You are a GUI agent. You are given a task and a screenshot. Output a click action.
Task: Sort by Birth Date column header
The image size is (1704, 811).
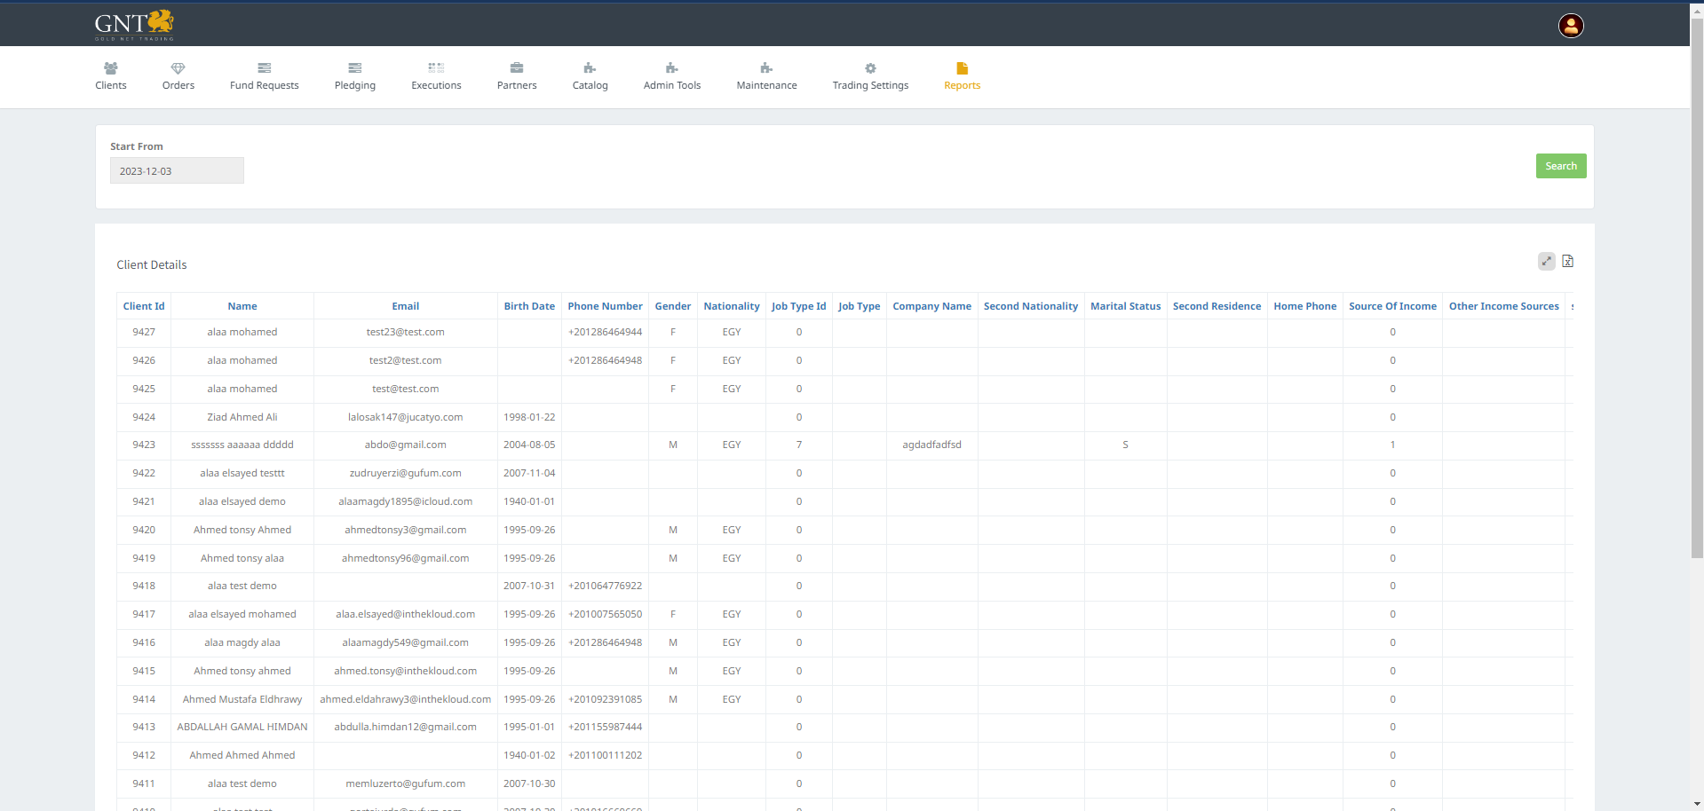tap(529, 306)
